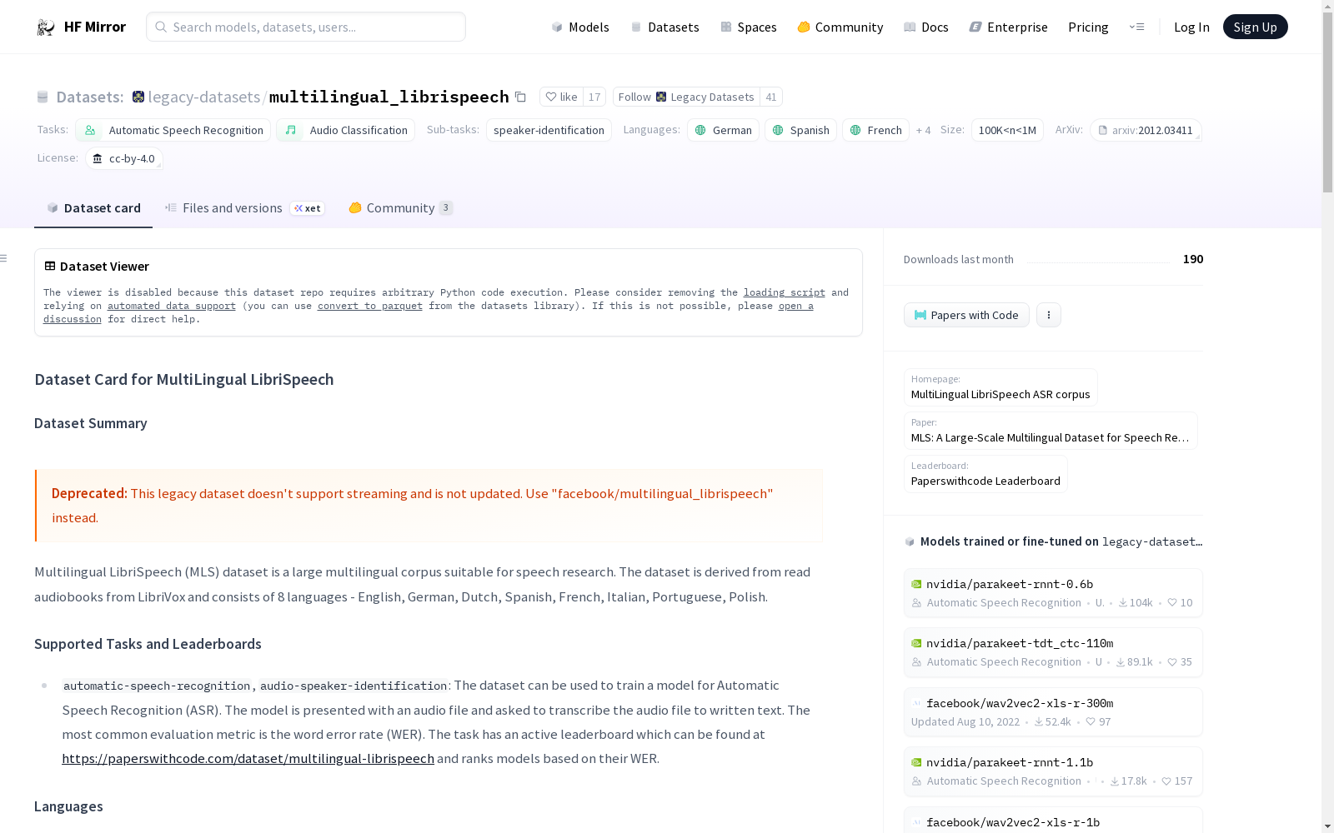Image resolution: width=1334 pixels, height=833 pixels.
Task: Click the Sign Up button
Action: coord(1255,27)
